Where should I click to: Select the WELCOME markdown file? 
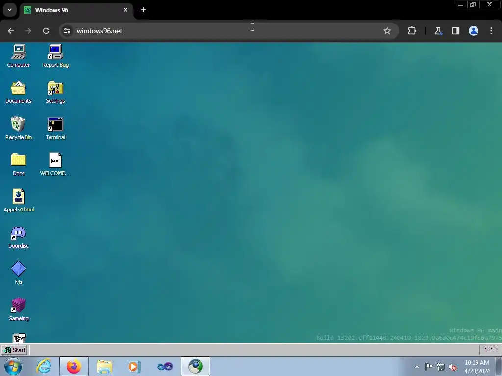click(55, 164)
